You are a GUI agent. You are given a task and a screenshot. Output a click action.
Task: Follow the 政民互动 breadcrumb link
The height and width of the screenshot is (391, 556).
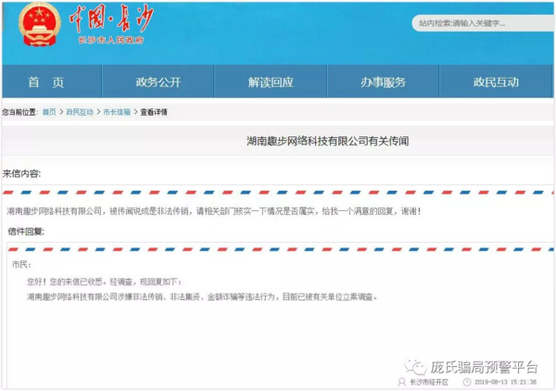pos(80,112)
